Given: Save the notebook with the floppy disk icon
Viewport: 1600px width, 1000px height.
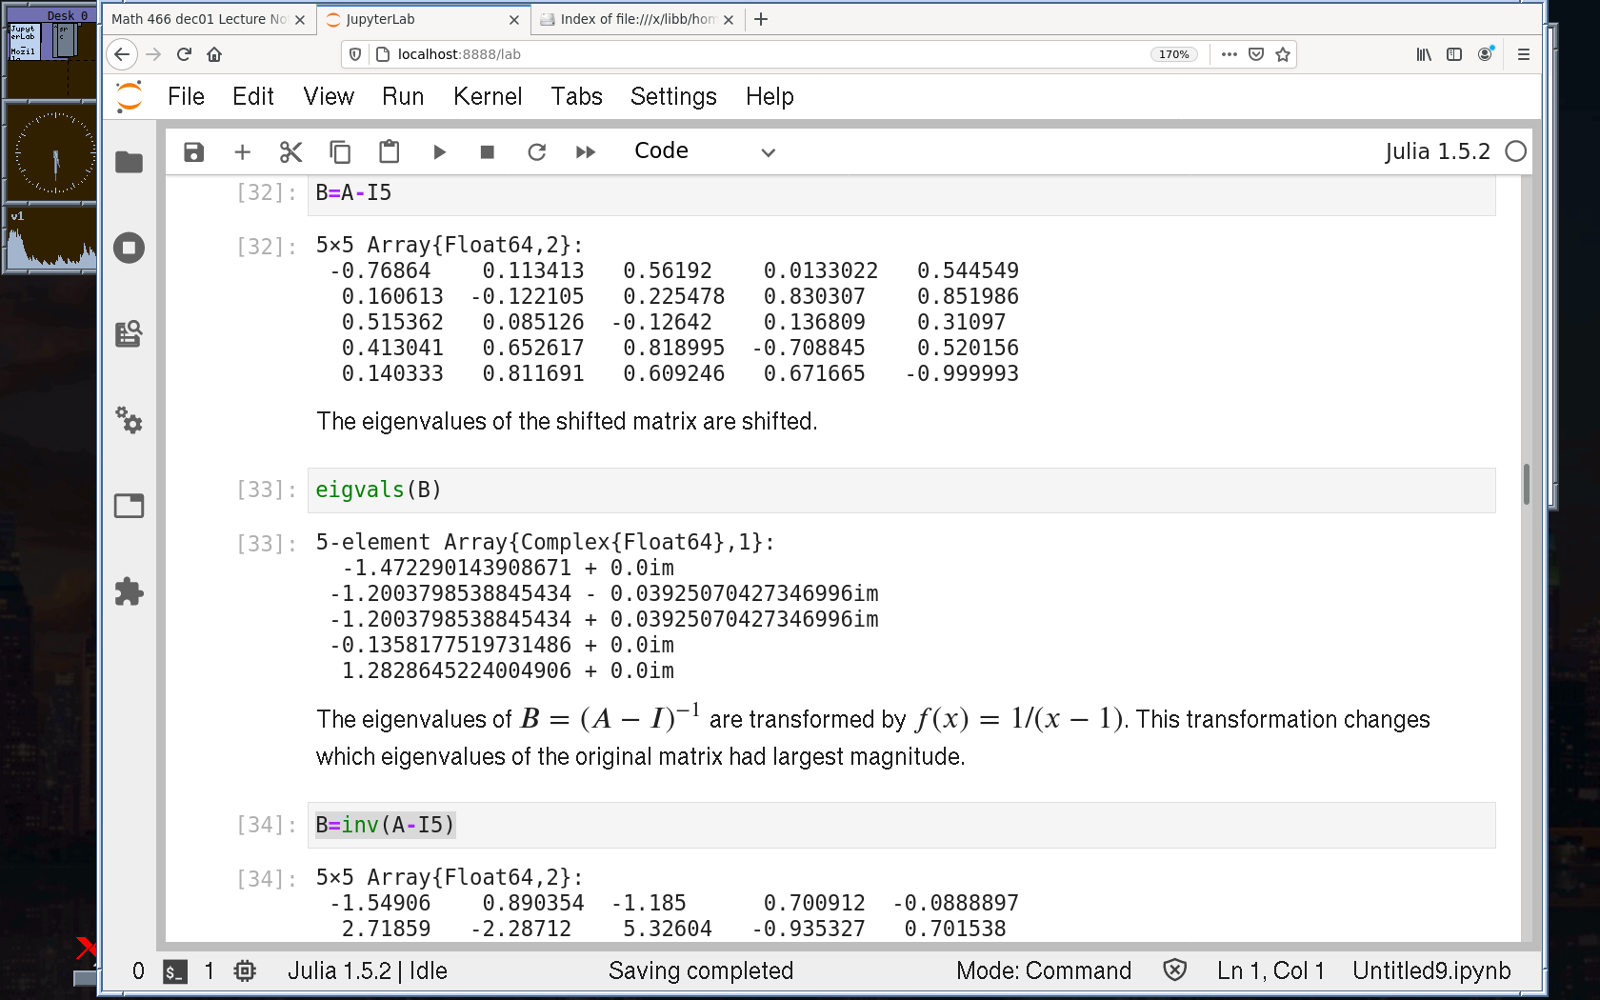Looking at the screenshot, I should [193, 152].
